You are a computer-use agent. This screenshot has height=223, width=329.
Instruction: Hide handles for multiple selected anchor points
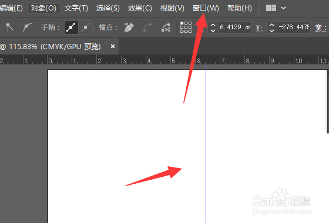pos(85,28)
